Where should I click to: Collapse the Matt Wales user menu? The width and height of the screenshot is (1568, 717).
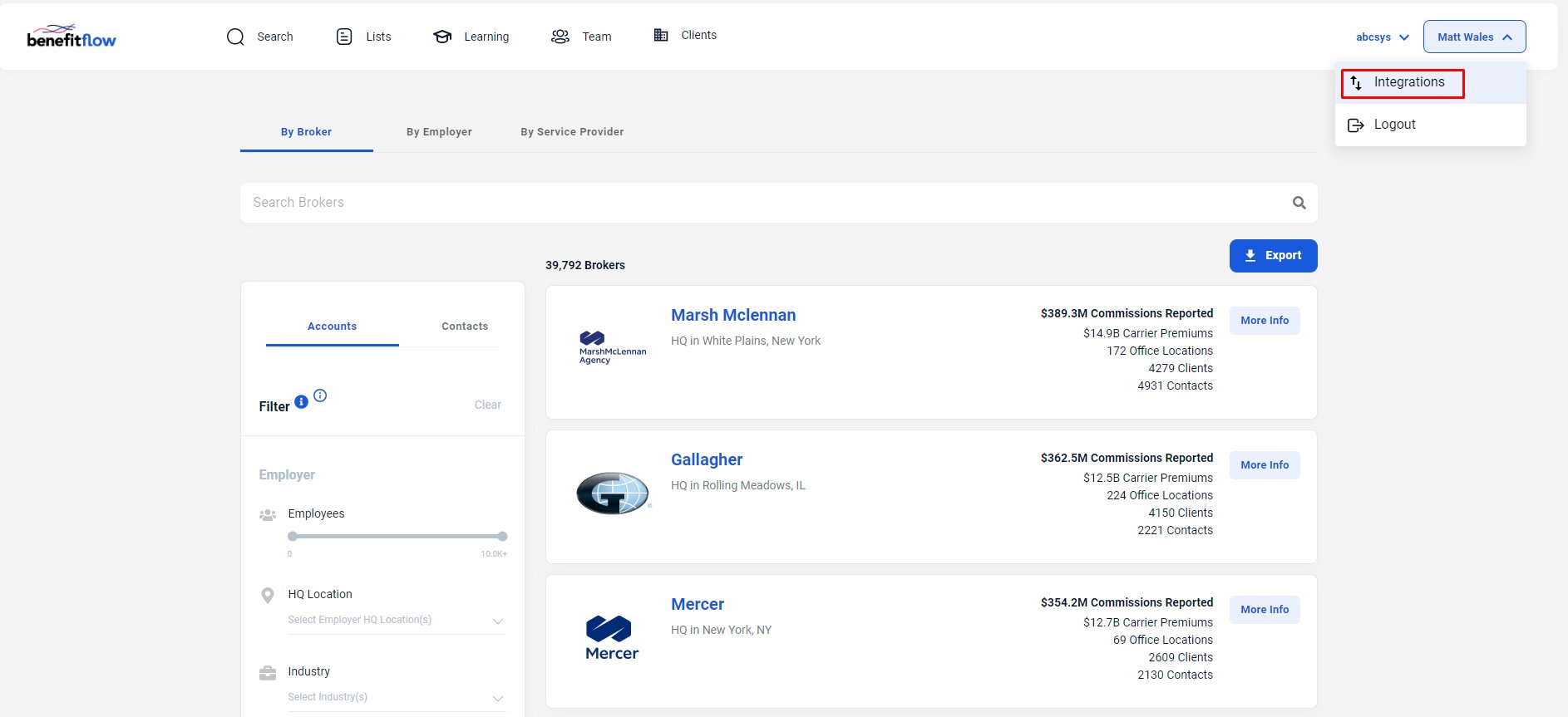click(x=1475, y=37)
